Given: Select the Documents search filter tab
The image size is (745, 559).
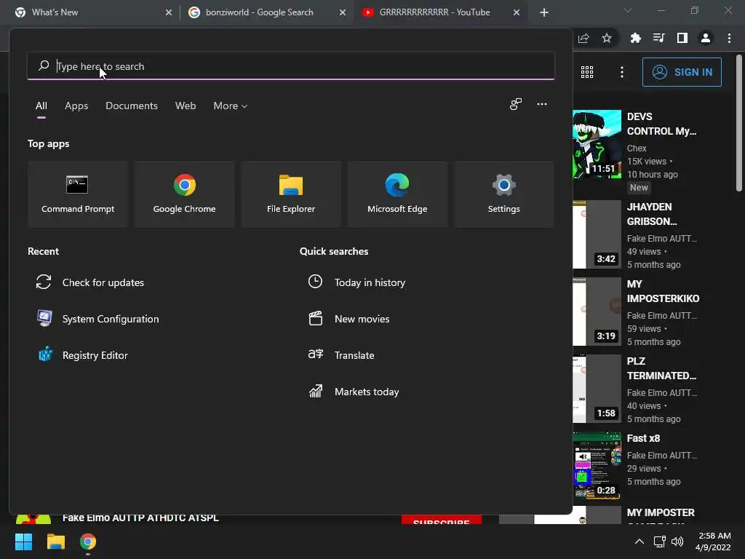Looking at the screenshot, I should [132, 106].
